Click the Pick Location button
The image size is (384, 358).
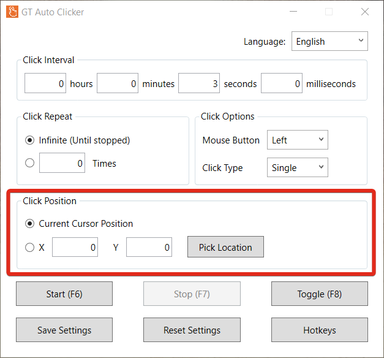point(225,247)
